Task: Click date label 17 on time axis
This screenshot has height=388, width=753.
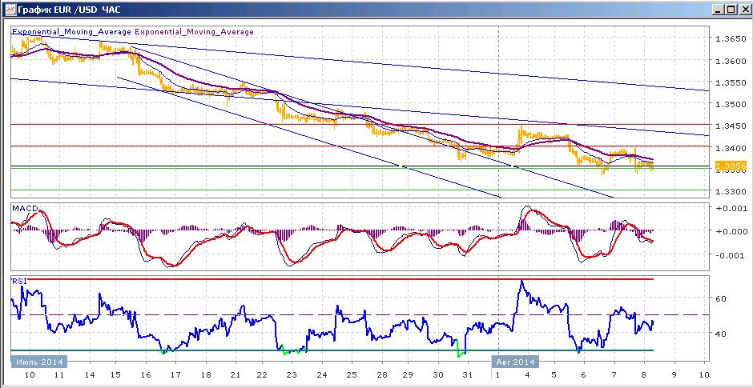Action: [x=175, y=375]
